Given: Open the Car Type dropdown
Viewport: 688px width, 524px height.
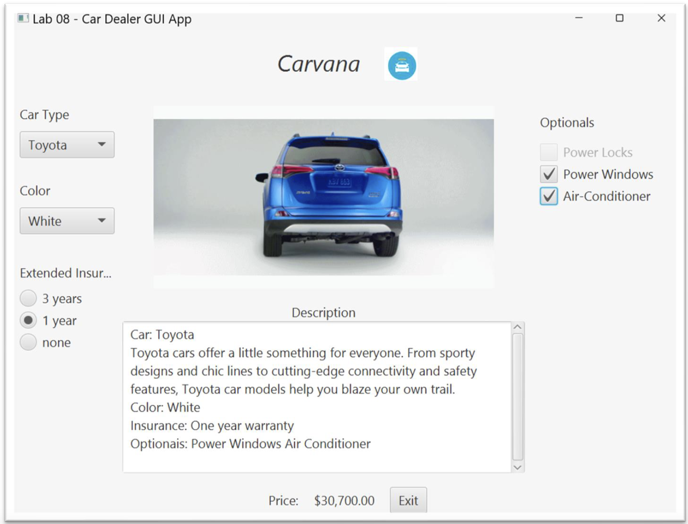Looking at the screenshot, I should [67, 145].
